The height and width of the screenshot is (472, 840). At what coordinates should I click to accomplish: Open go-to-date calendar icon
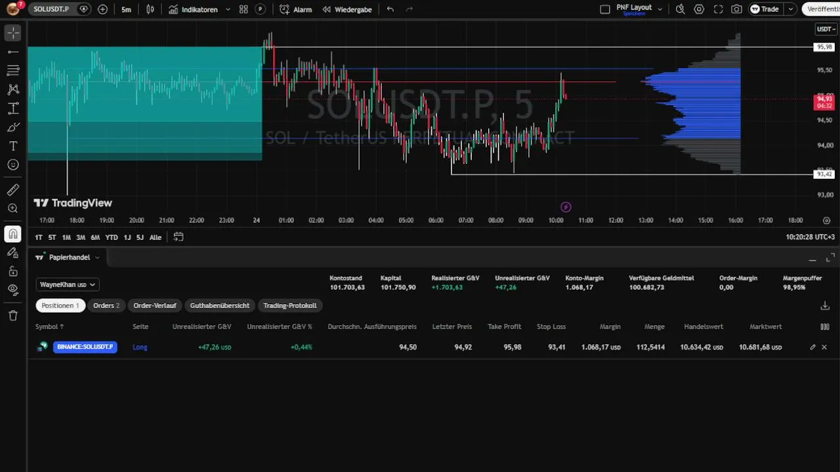[x=178, y=237]
